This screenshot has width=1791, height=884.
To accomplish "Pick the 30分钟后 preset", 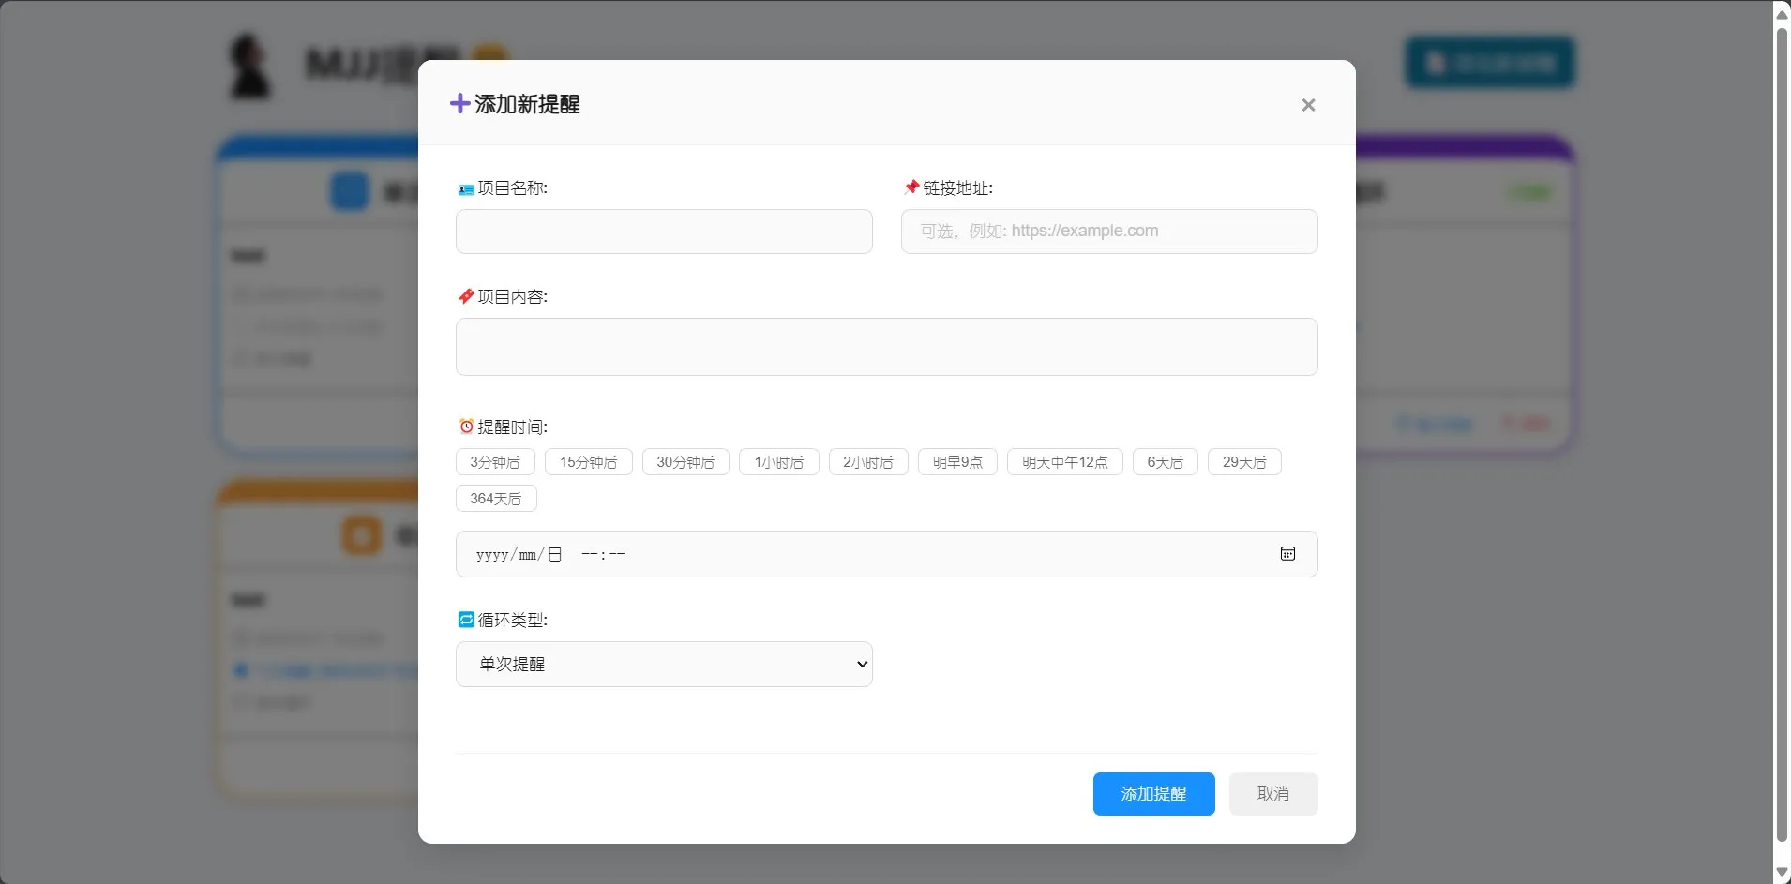I will tap(685, 462).
